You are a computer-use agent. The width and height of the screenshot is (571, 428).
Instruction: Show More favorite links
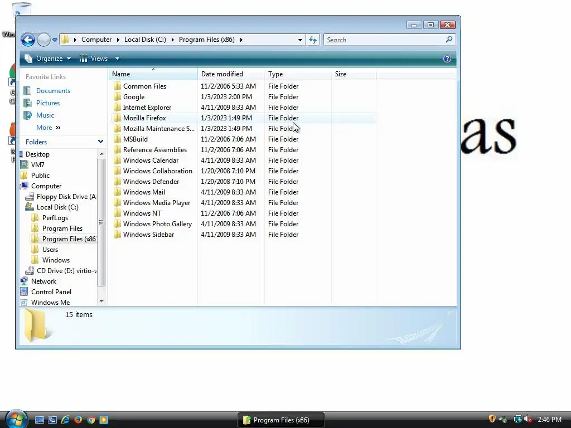pos(48,128)
